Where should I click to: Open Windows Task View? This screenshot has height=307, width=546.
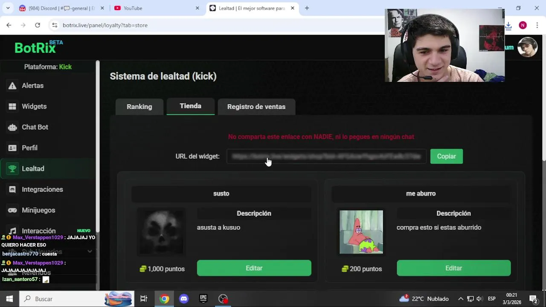coord(144,299)
